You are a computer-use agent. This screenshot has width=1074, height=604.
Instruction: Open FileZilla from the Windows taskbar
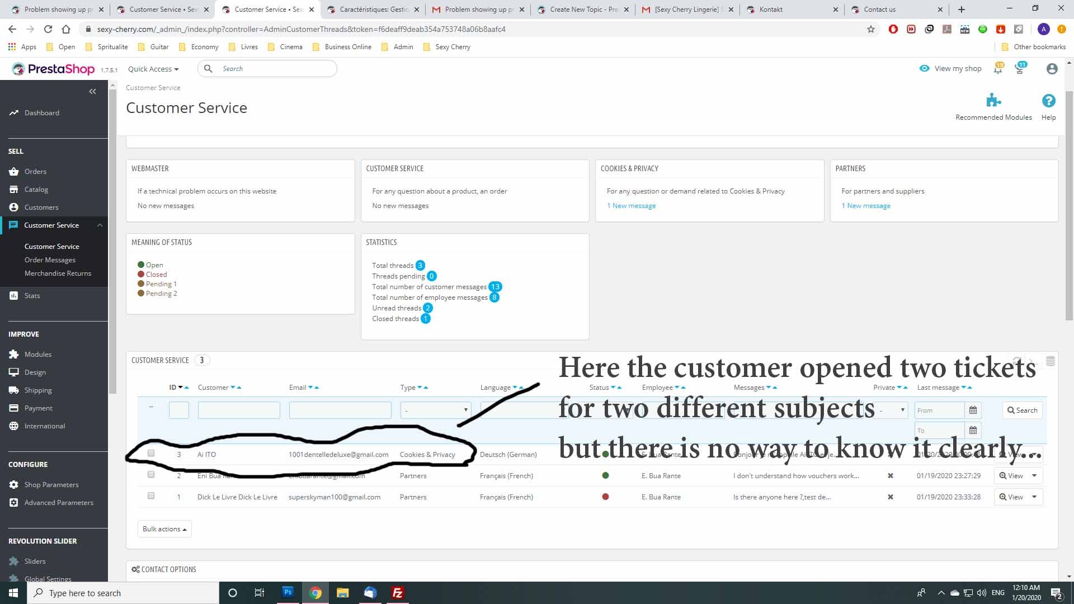398,593
